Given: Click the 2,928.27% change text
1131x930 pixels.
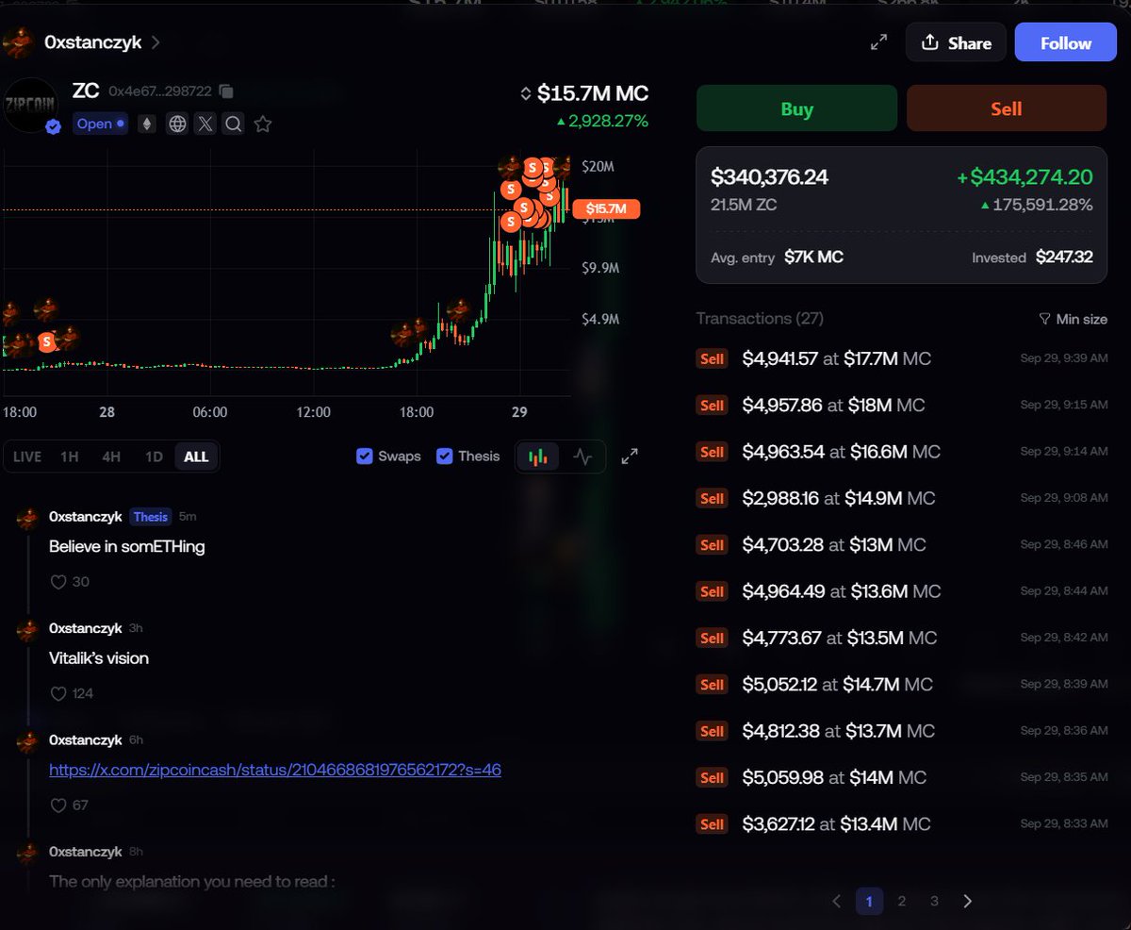Looking at the screenshot, I should tap(603, 122).
